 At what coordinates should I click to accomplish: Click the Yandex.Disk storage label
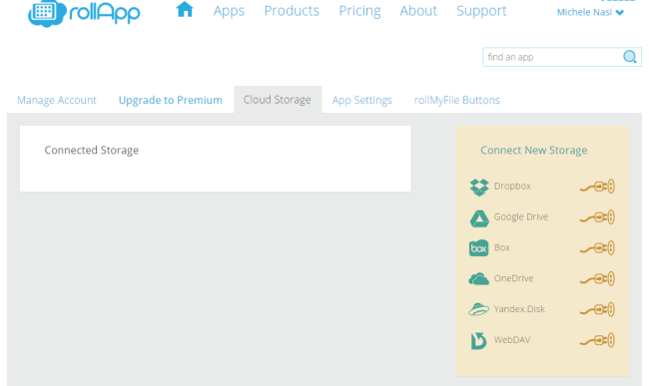pos(519,309)
